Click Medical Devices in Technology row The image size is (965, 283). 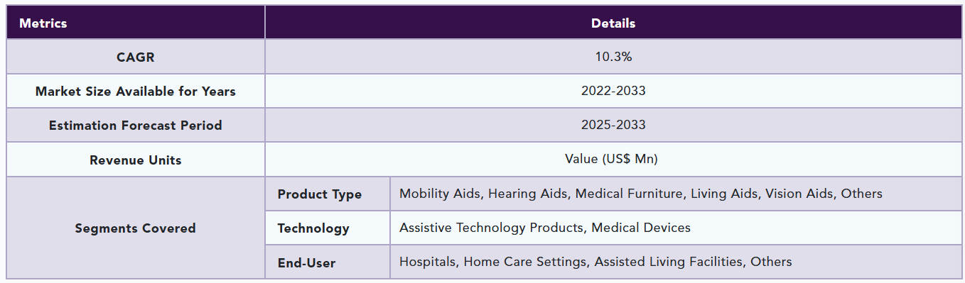pyautogui.click(x=641, y=228)
